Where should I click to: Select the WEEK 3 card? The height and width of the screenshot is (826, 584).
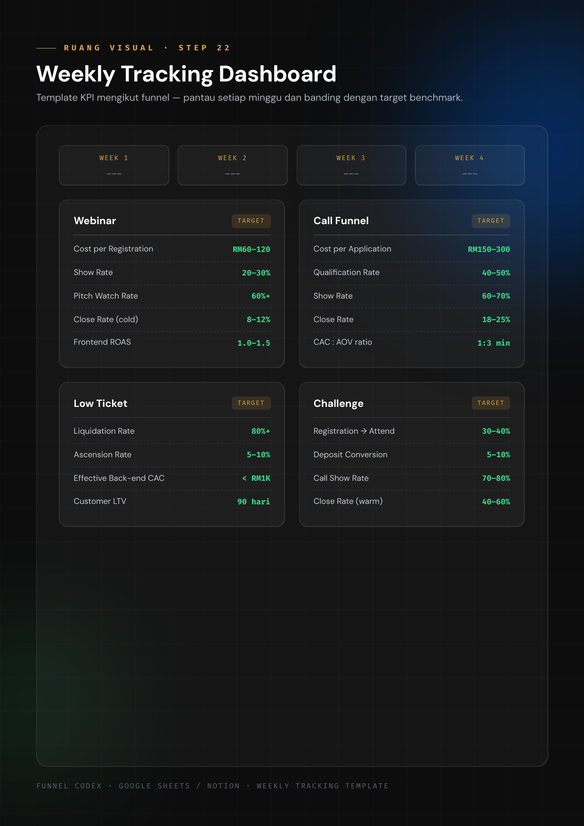point(351,165)
